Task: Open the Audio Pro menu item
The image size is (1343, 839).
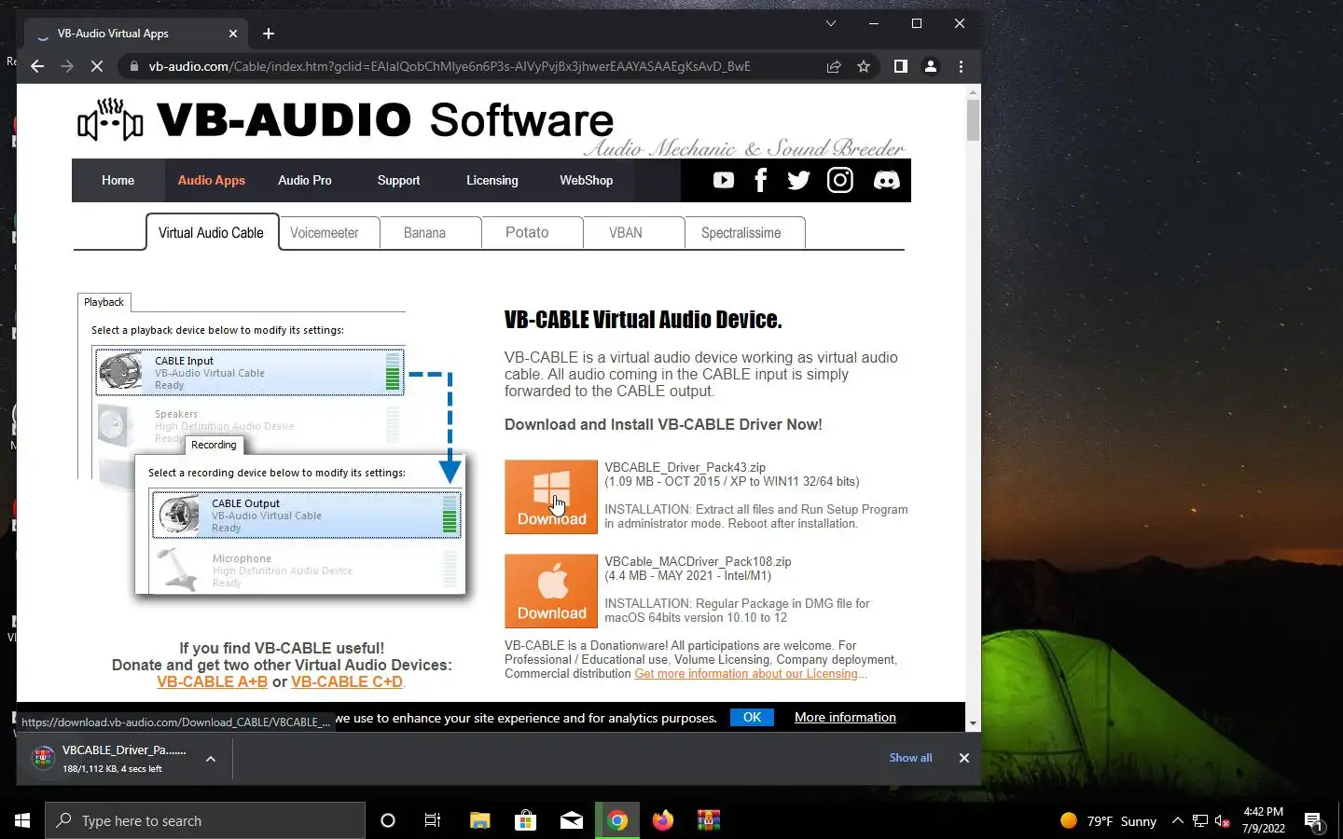Action: point(304,180)
